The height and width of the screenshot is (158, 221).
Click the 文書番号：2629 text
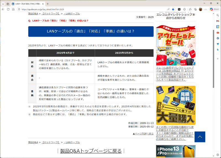145,17
